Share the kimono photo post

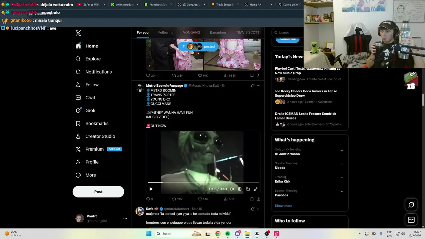(259, 76)
